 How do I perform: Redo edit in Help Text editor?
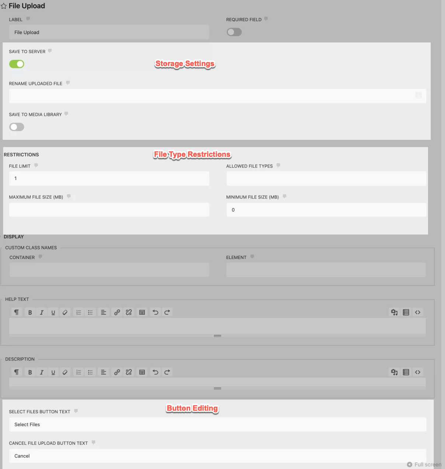167,313
